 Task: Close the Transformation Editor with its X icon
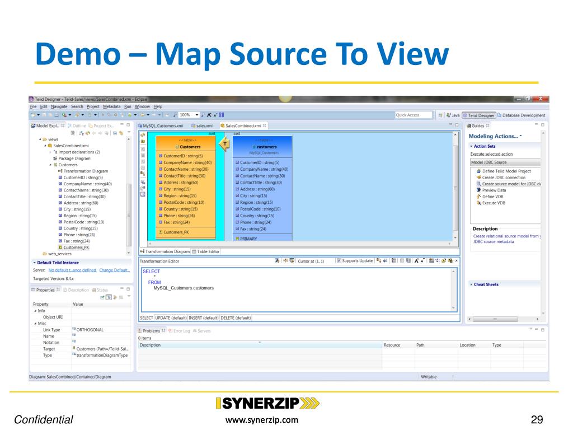[x=457, y=261]
